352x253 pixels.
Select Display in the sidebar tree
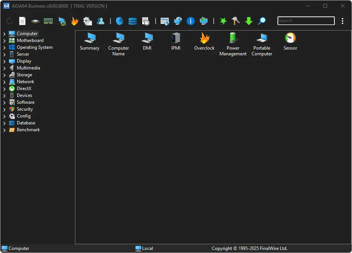coord(24,61)
